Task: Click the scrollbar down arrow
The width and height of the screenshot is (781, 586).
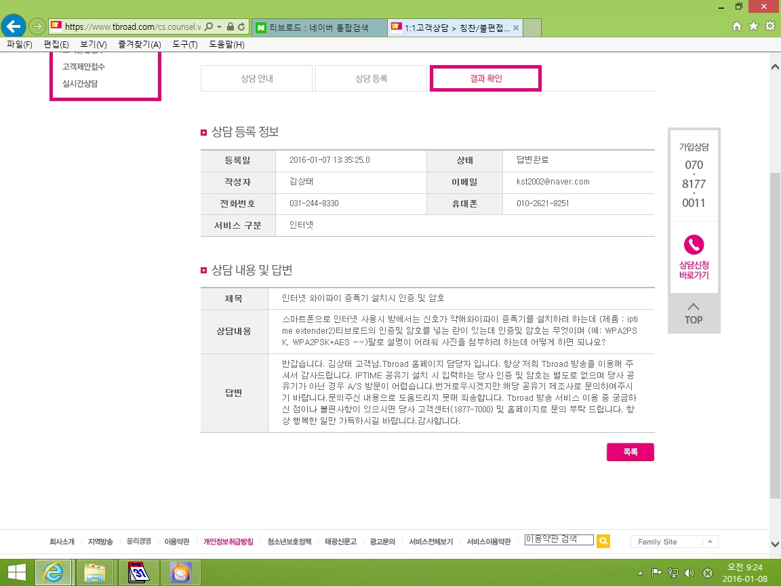Action: [x=774, y=544]
